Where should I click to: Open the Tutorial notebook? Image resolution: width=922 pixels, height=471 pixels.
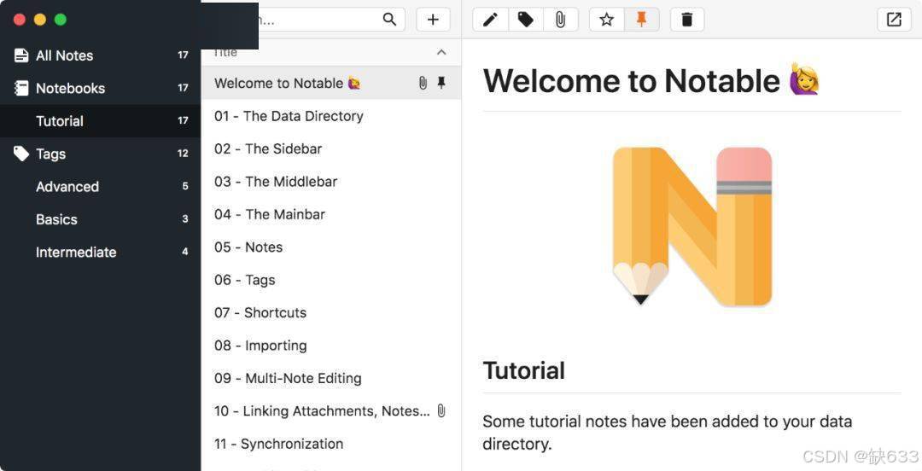point(100,121)
